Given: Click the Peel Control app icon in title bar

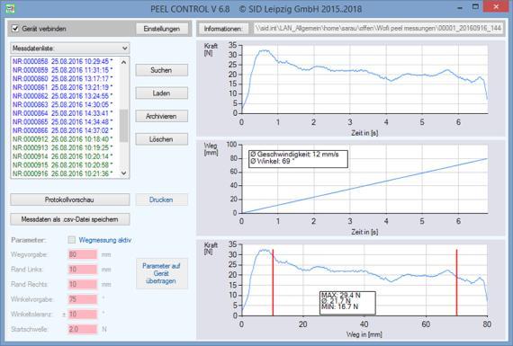Looking at the screenshot, I should click(11, 9).
